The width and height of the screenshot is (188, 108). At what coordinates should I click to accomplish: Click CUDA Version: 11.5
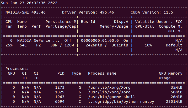click(152, 12)
